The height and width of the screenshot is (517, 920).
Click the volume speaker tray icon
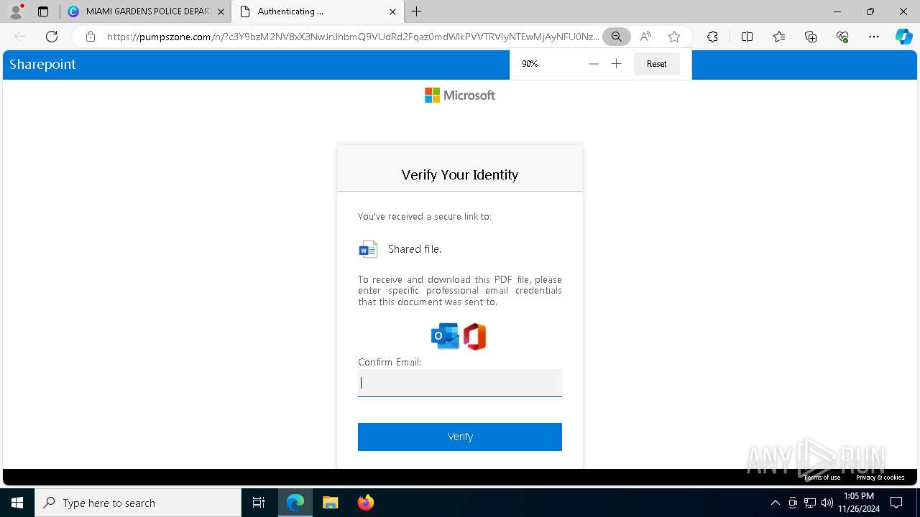(827, 503)
